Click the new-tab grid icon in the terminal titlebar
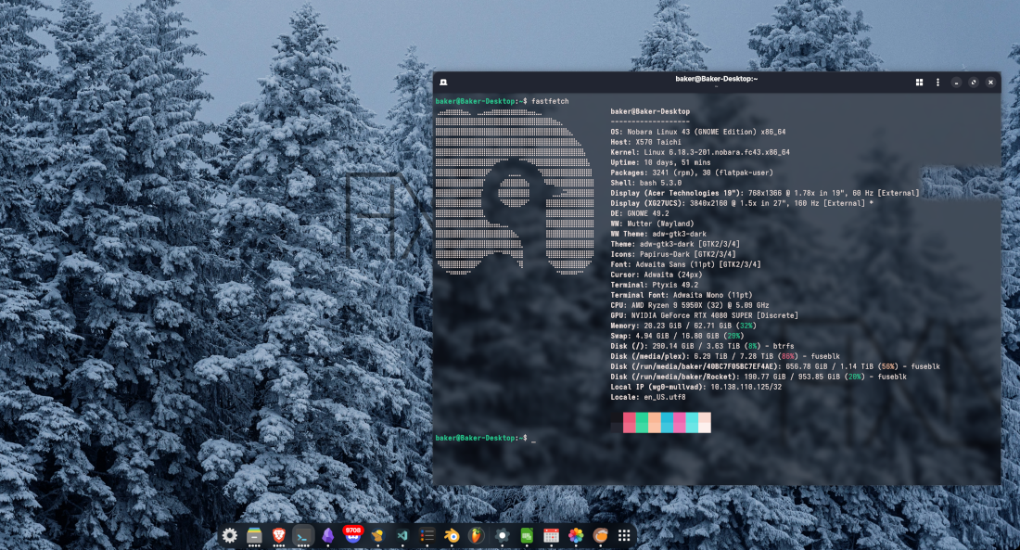 coord(919,82)
